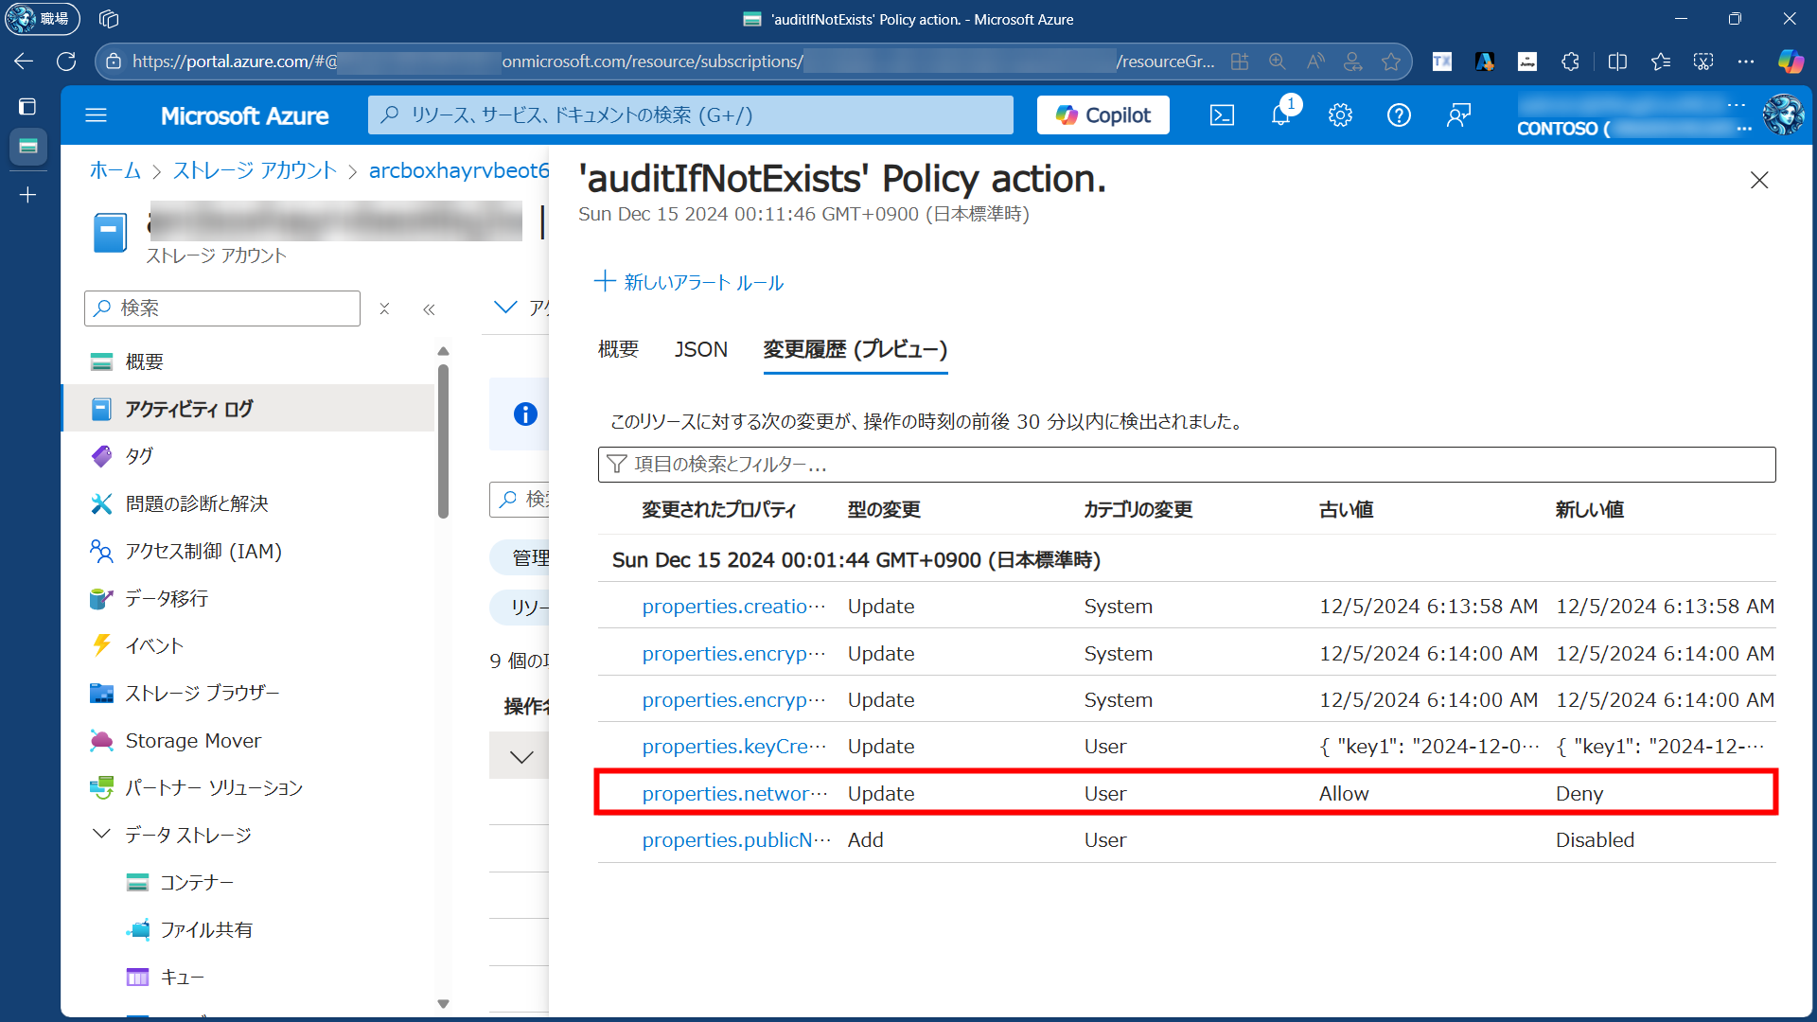Screen dimensions: 1817x1022
Task: Clear the sidebar search box
Action: (x=384, y=308)
